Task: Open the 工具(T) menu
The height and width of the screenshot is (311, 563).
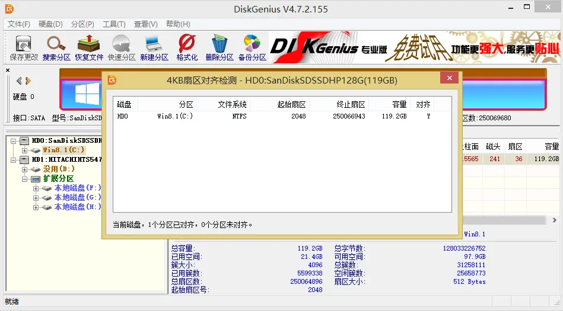Action: (114, 24)
